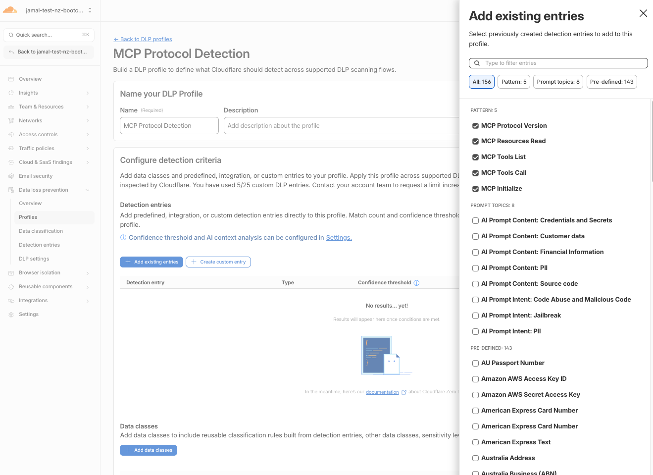Click the Type column header
Image resolution: width=653 pixels, height=475 pixels.
(x=288, y=283)
